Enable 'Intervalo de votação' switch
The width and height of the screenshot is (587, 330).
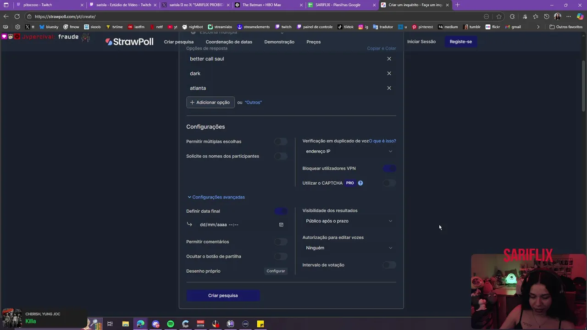click(389, 265)
